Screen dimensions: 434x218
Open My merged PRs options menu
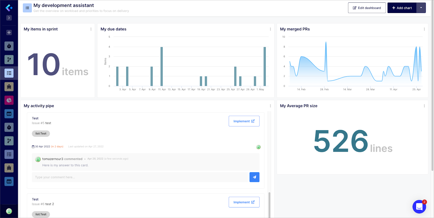click(x=424, y=29)
